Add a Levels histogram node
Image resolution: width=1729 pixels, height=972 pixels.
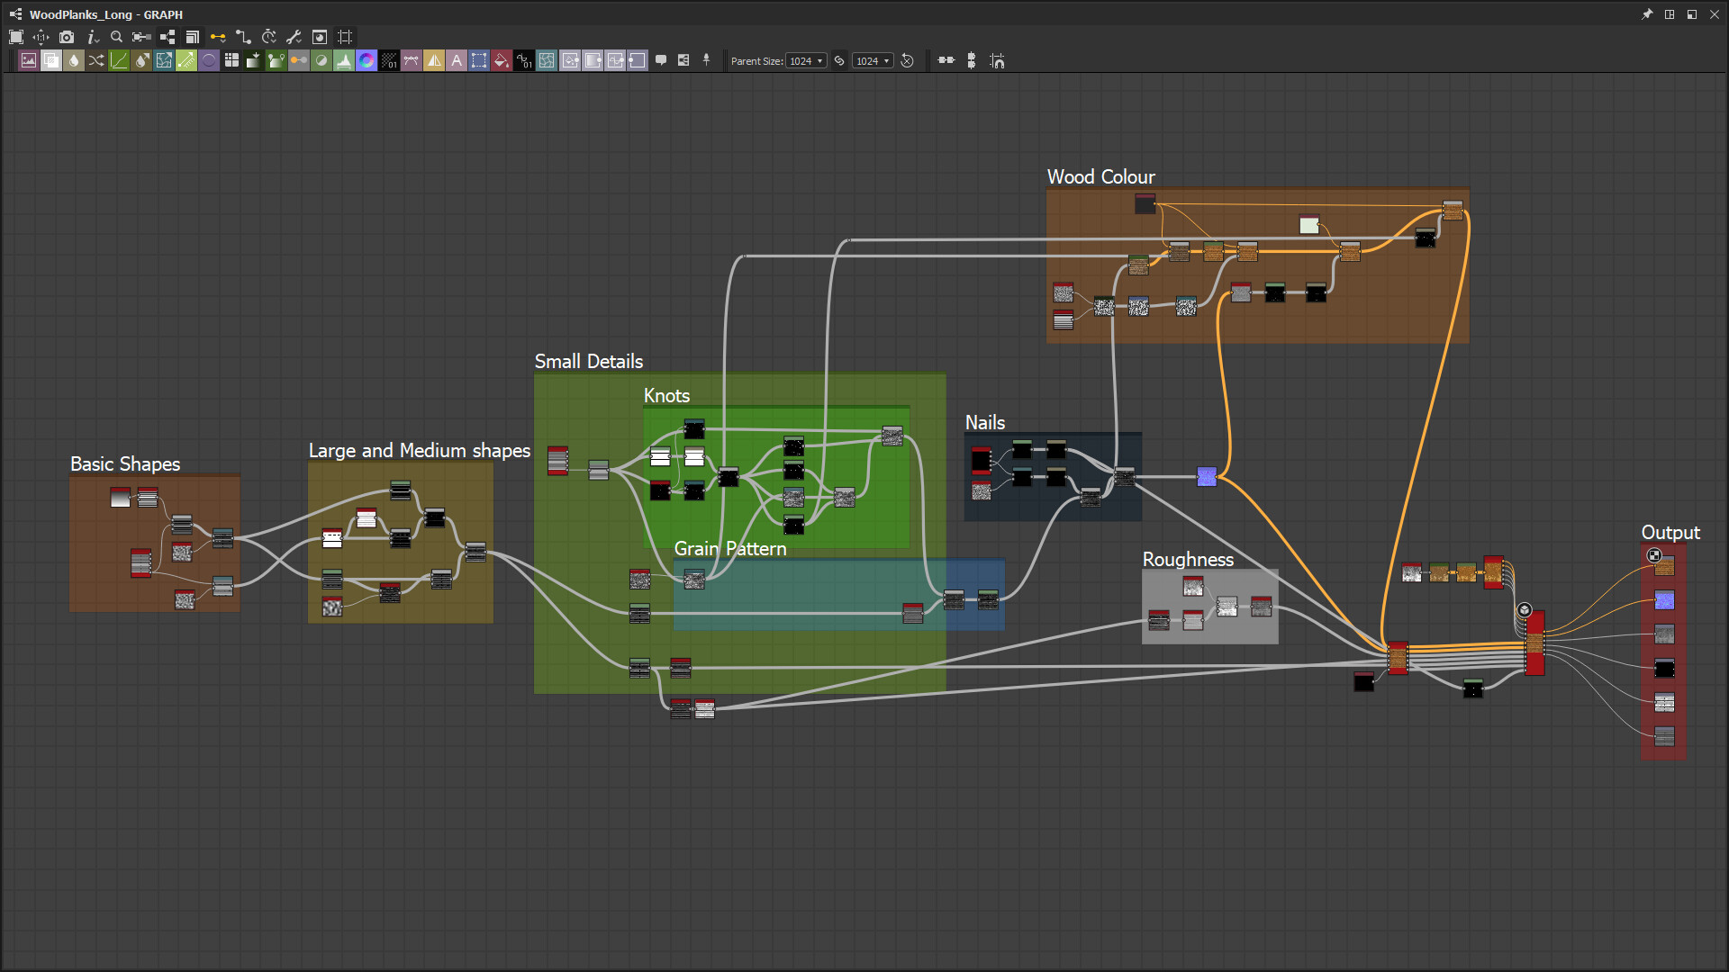(344, 60)
